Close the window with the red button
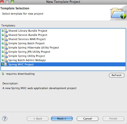The width and height of the screenshot is (127, 124). (x=2, y=2)
